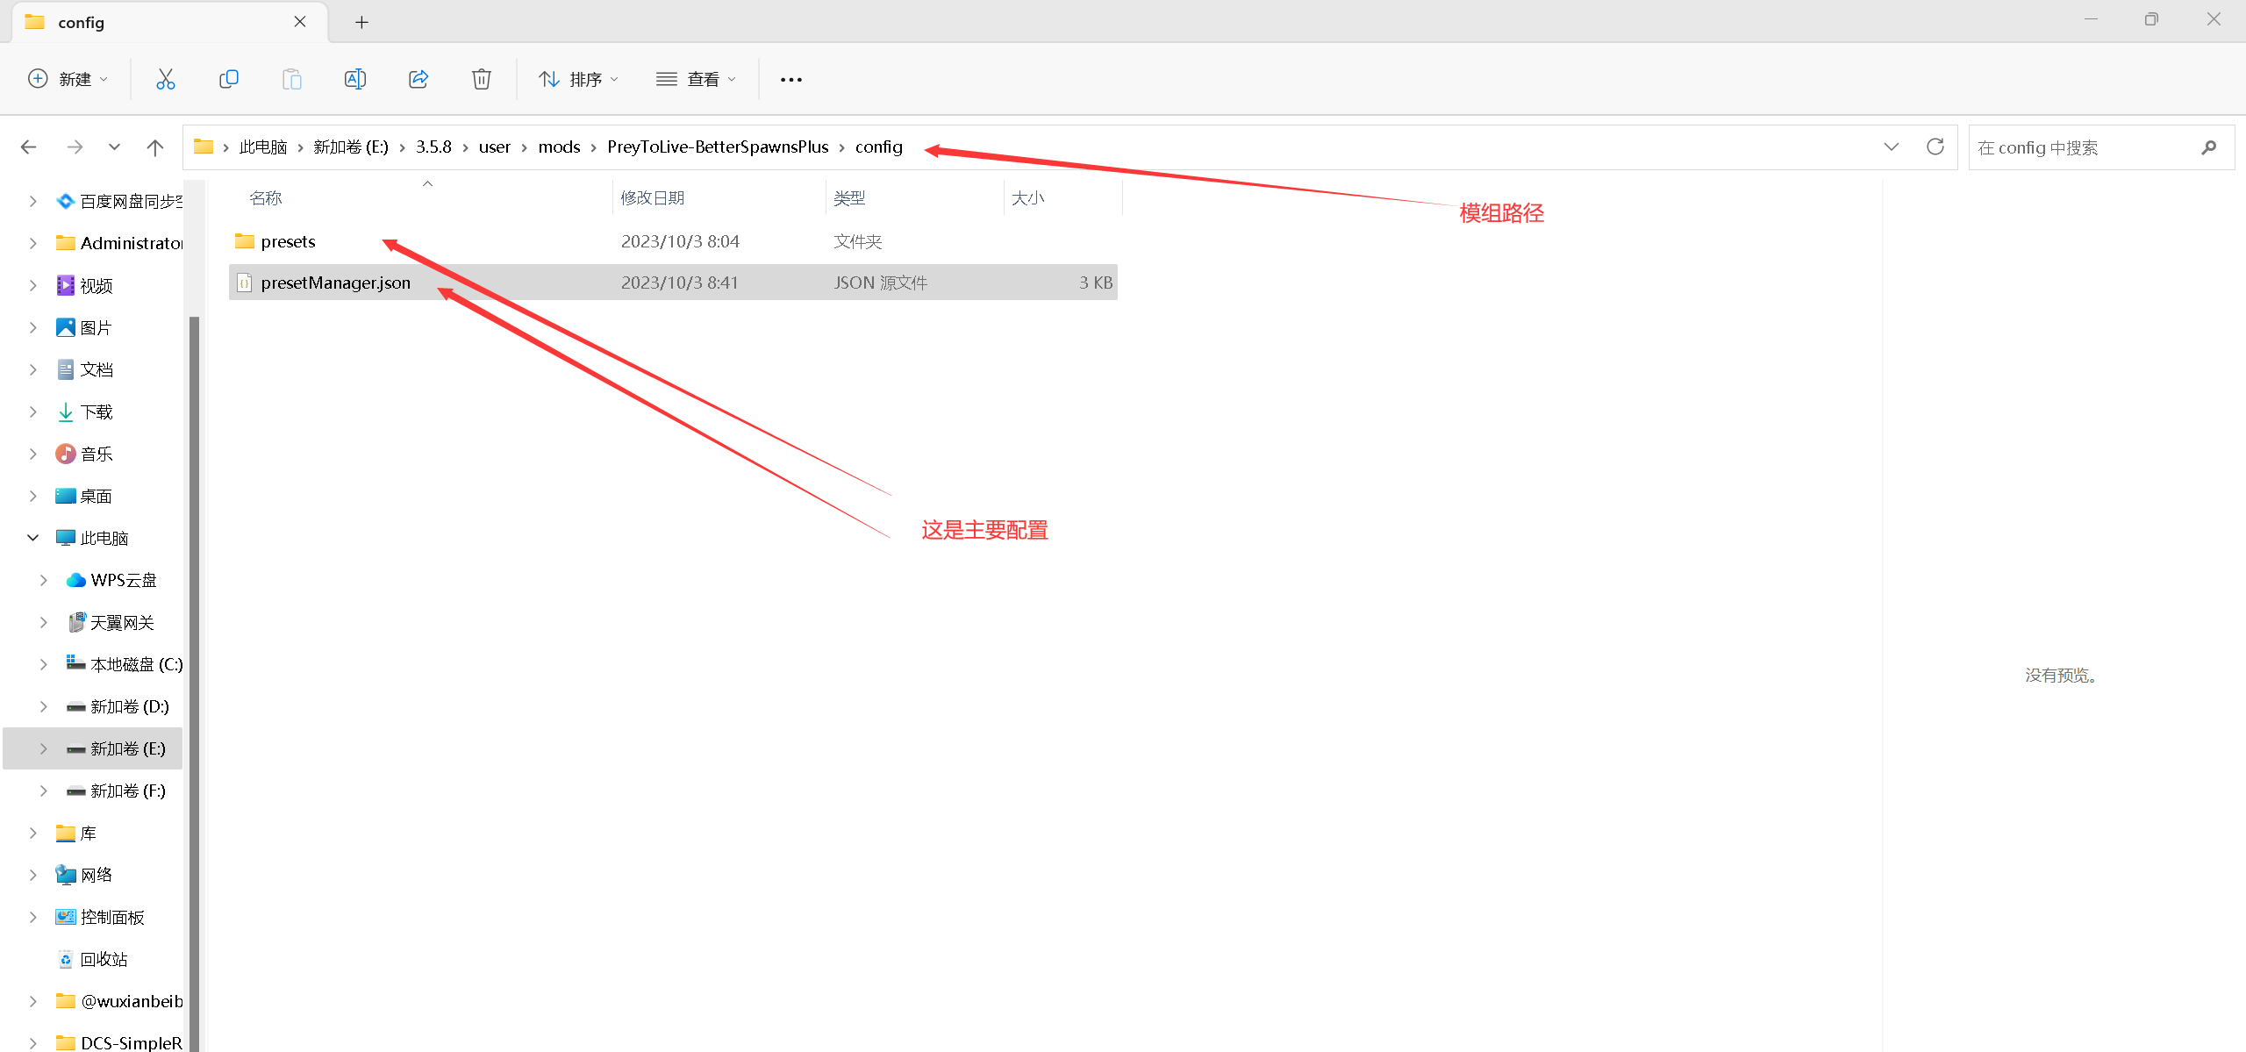Go forward with the right arrow button
Image resolution: width=2246 pixels, height=1052 pixels.
pyautogui.click(x=75, y=147)
